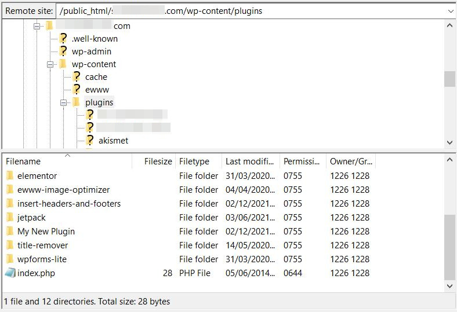Screen dimensions: 457x312
Task: Click the wpforms-lite folder icon
Action: [10, 259]
